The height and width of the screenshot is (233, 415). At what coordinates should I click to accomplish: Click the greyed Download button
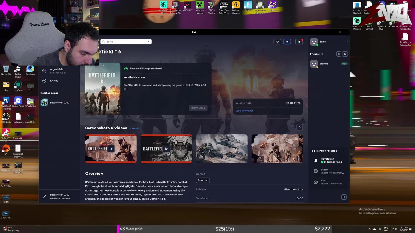coord(198,108)
